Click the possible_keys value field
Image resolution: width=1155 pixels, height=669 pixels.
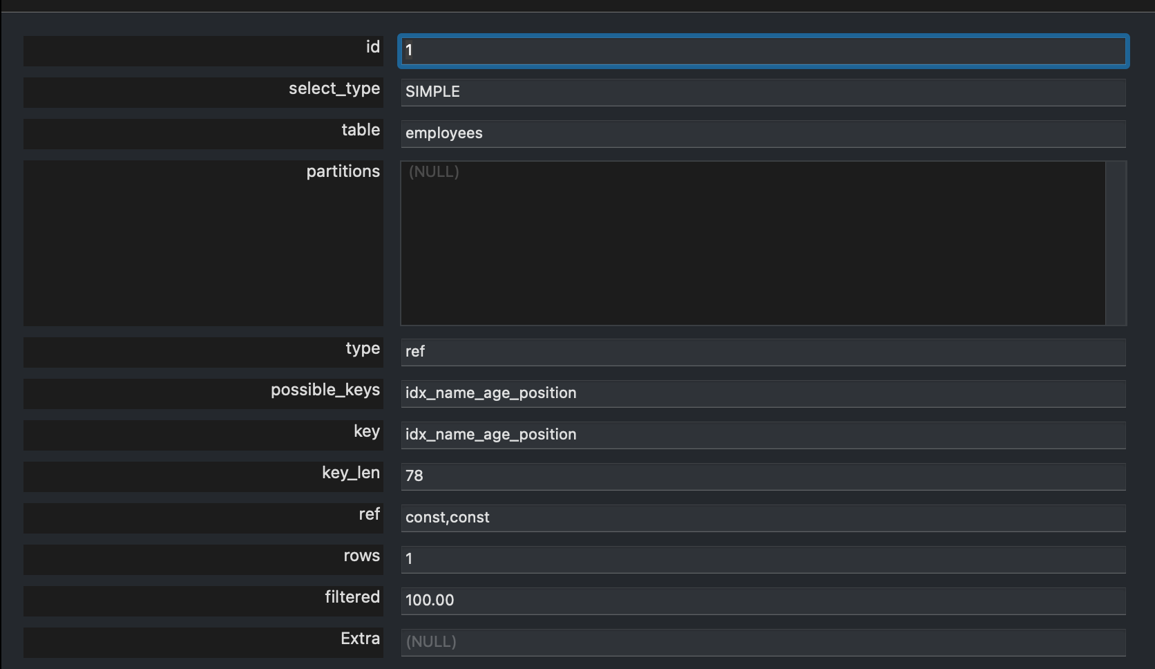coord(763,393)
